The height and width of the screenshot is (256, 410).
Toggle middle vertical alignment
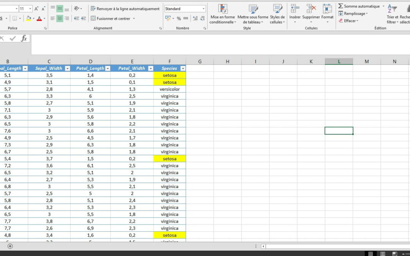[x=60, y=8]
